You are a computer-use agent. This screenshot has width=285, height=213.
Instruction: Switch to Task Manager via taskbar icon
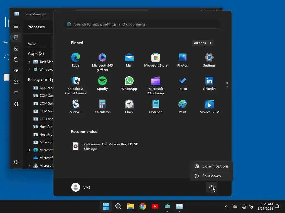point(180,206)
